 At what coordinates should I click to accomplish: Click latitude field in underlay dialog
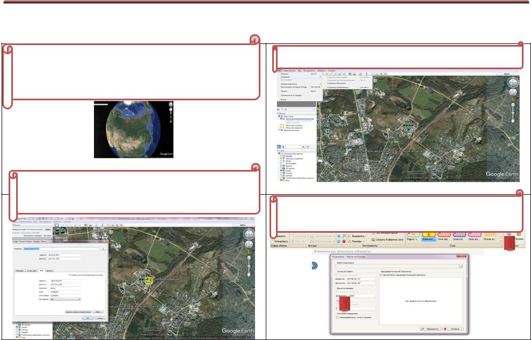361,279
